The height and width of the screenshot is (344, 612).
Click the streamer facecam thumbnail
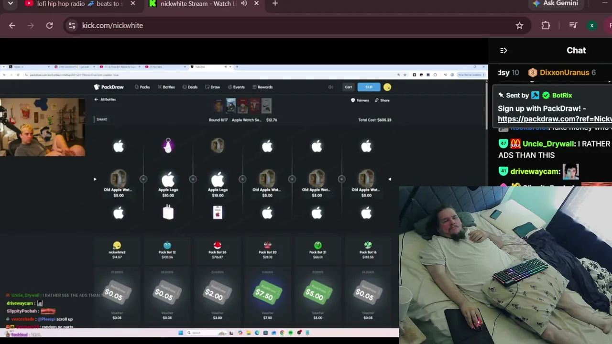tap(43, 127)
